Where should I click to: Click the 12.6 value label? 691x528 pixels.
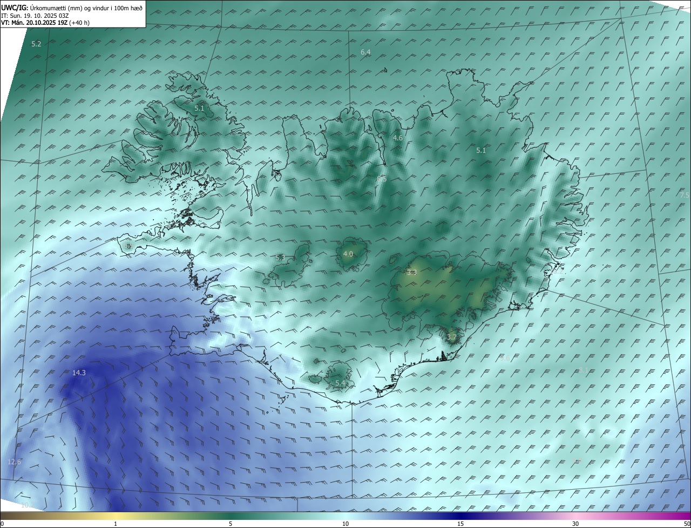15,462
